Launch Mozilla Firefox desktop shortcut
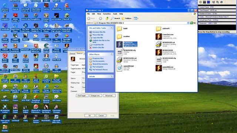Screen dimensions: 237x133 point(26,58)
